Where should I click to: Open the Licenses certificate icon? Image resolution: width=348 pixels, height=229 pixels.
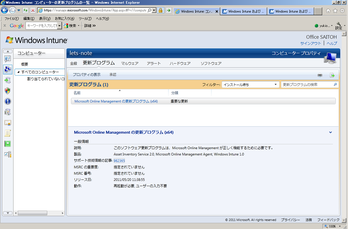(7, 123)
